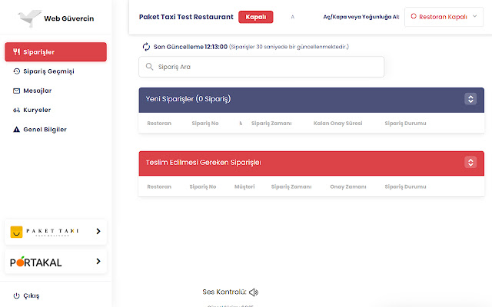Click the fork-and-knife Siparişler icon
Image resolution: width=492 pixels, height=307 pixels.
[x=17, y=51]
